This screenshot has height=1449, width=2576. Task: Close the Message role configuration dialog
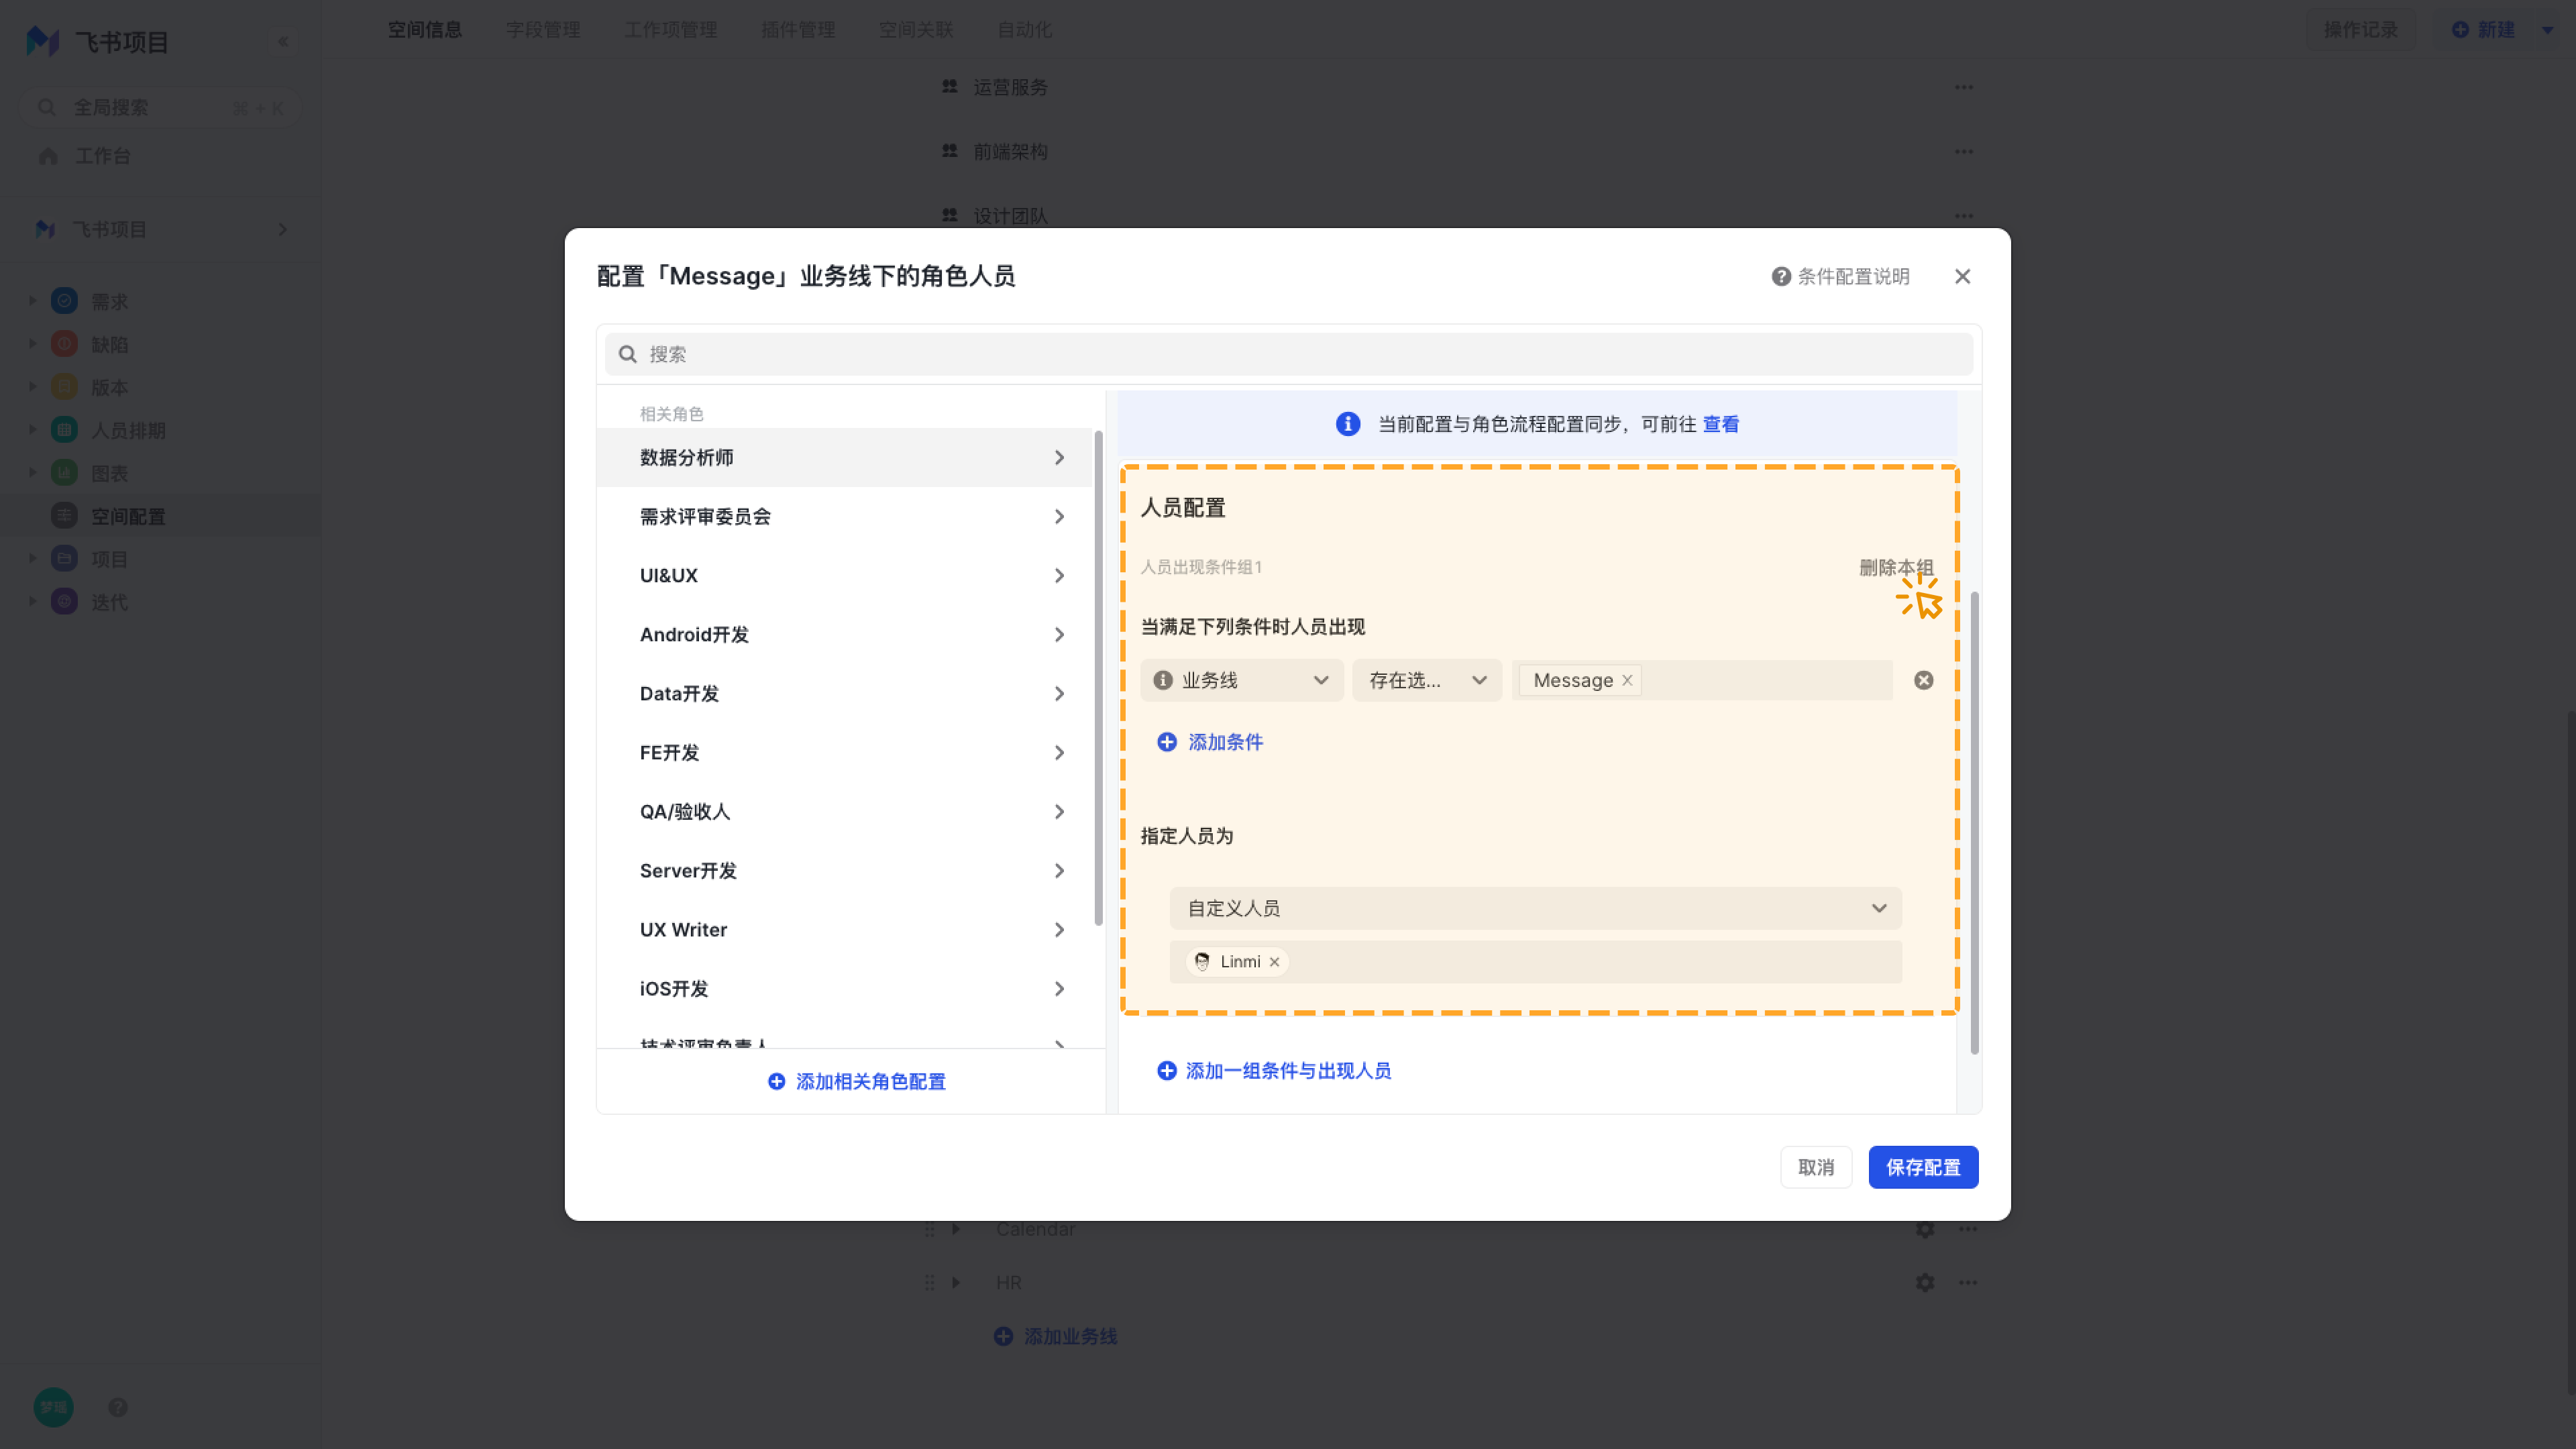[x=1962, y=276]
